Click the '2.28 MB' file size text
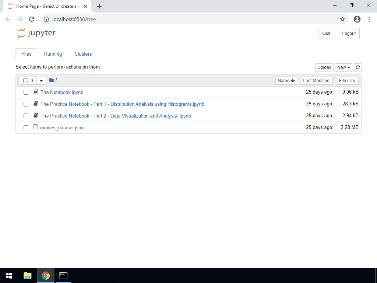Screen dimensions: 377x283 [349, 127]
